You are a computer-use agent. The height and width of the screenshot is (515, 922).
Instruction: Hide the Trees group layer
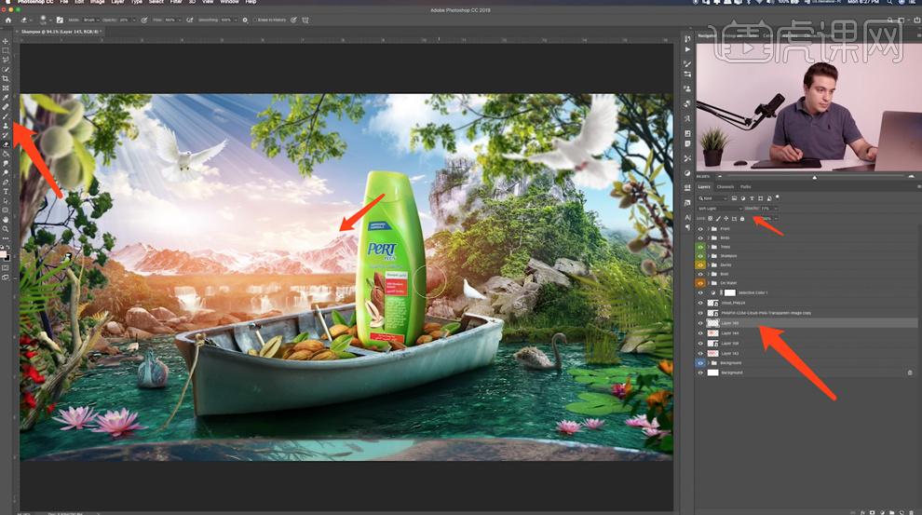coord(700,247)
